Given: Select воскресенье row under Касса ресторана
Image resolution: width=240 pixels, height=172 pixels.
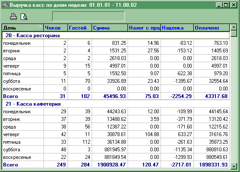Looking at the screenshot, I should (x=116, y=89).
